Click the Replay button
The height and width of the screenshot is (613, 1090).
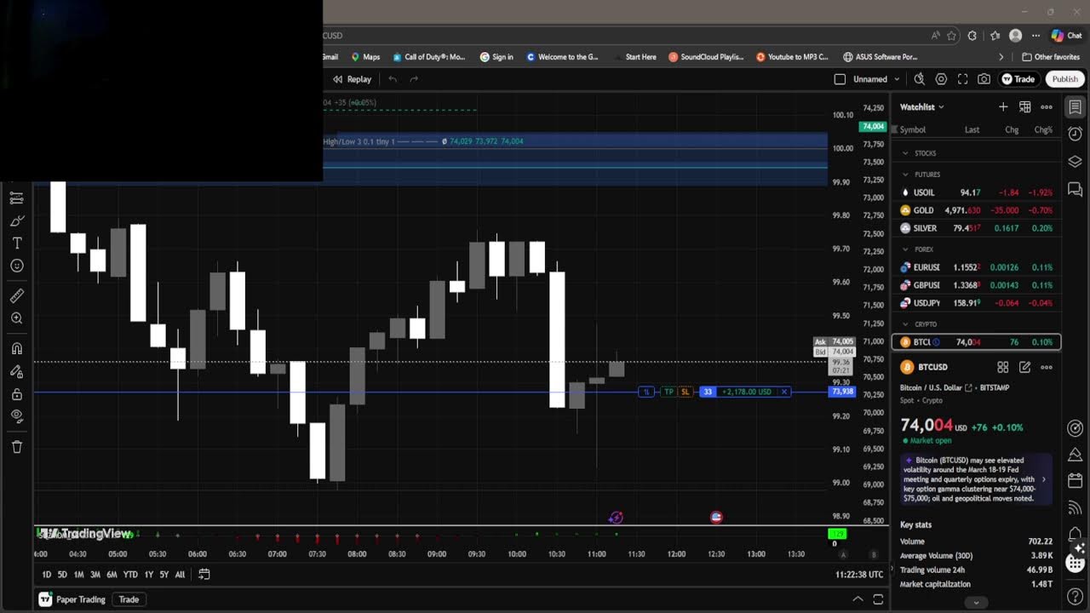[352, 79]
